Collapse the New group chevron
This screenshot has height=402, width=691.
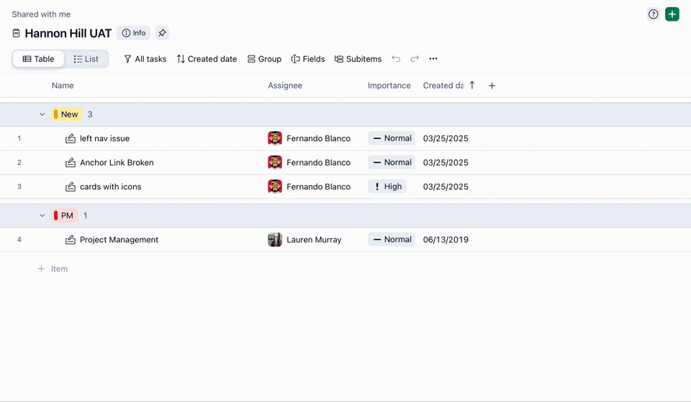(42, 115)
